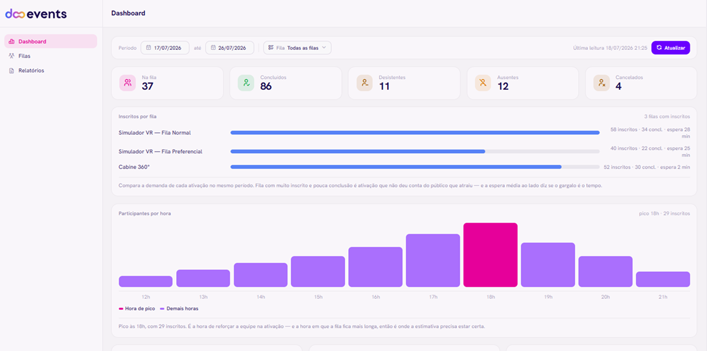Click the pico 18h · 29 inscritos text
Viewport: 707px width, 351px height.
664,213
